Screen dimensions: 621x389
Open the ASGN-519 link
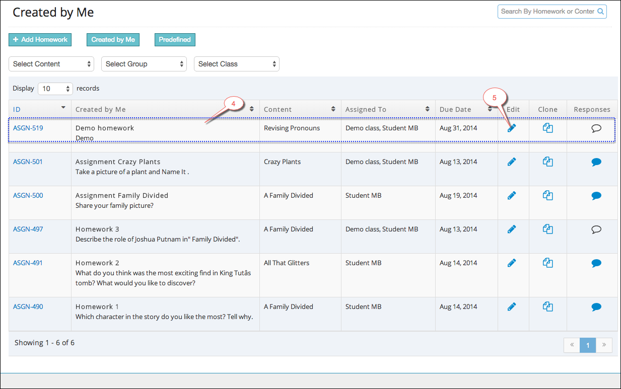28,128
